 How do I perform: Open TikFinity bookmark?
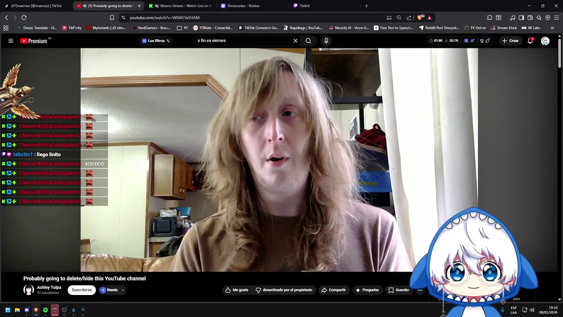click(x=71, y=28)
